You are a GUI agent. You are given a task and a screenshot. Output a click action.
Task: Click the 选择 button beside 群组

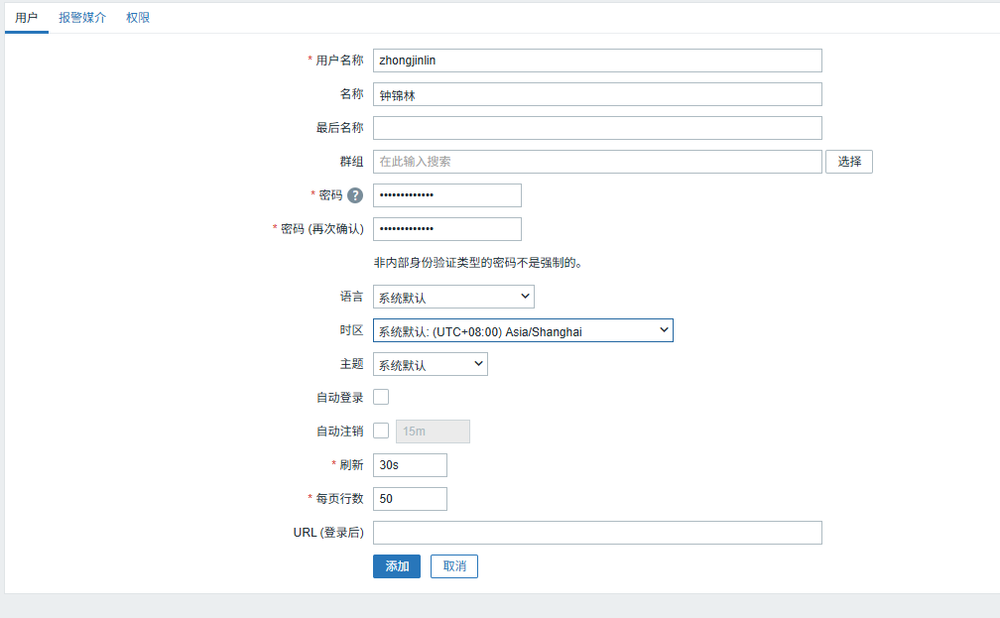click(849, 162)
